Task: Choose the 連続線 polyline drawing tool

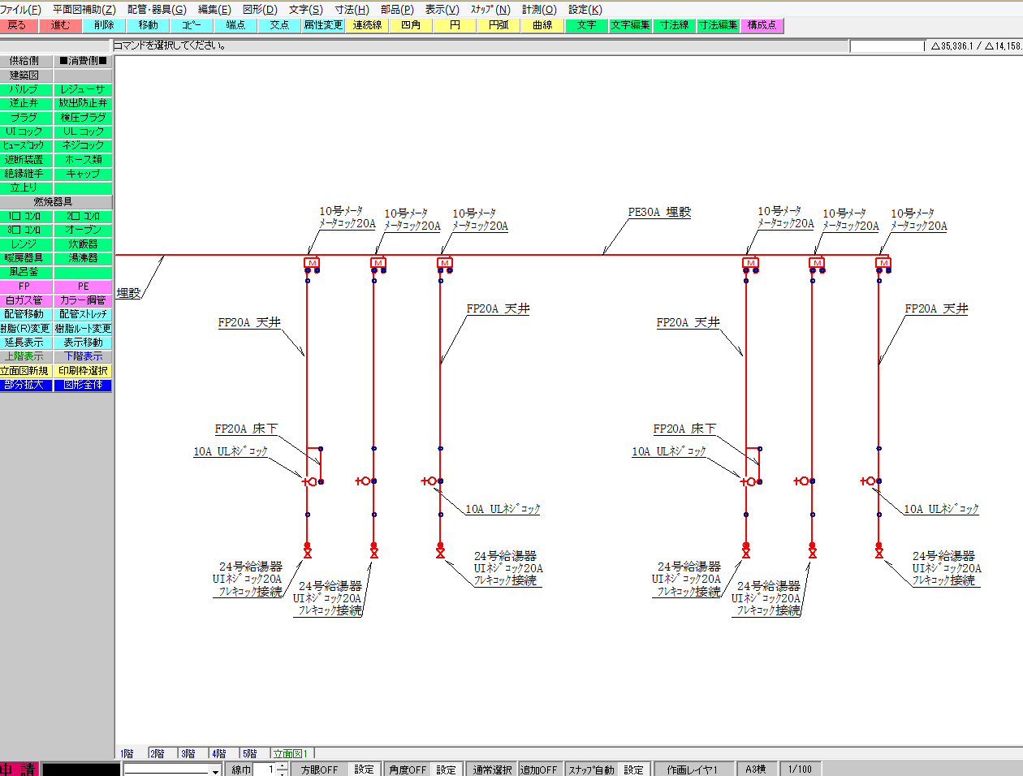Action: point(367,25)
